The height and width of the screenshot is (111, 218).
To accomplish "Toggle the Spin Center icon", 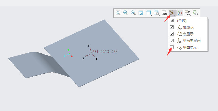I will [x=180, y=13].
